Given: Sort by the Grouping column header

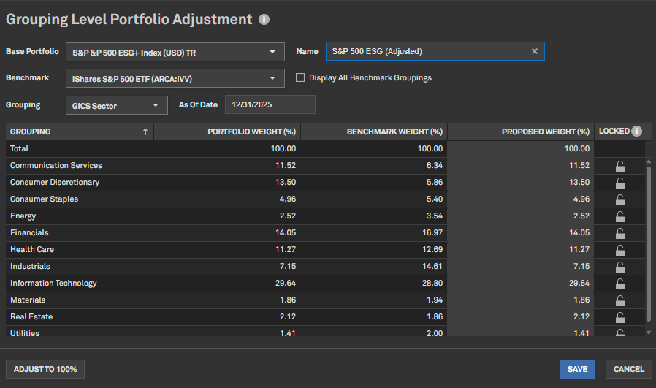Looking at the screenshot, I should coord(80,132).
